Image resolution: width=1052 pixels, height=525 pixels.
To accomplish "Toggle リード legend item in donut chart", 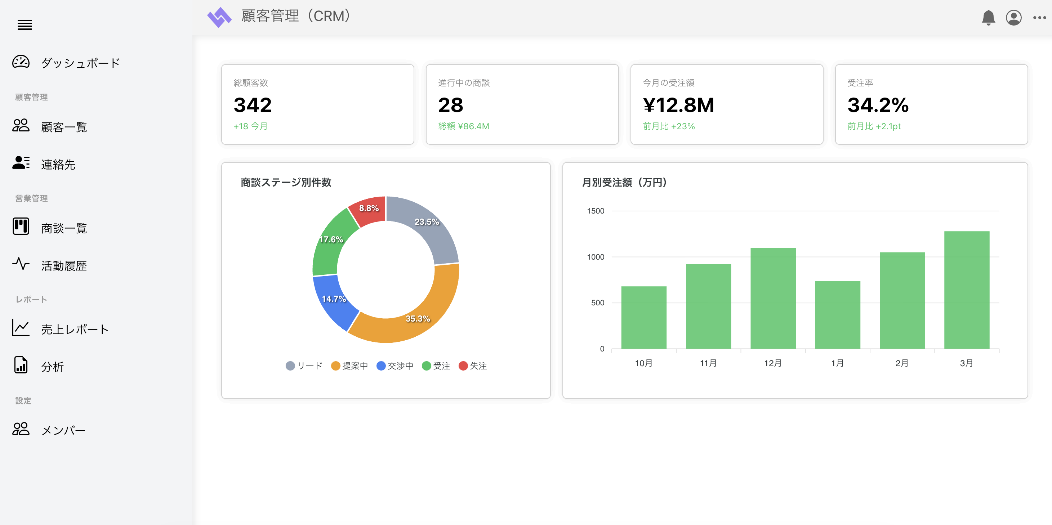I will 304,366.
